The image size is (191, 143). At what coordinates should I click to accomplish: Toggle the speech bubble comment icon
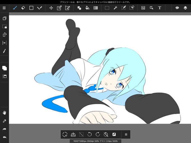click(x=177, y=8)
